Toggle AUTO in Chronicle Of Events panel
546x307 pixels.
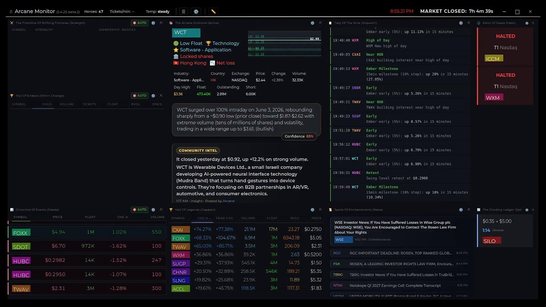point(139,209)
